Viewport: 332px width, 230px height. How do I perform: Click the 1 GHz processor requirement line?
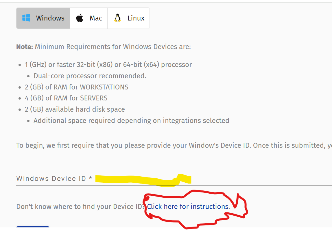pos(108,65)
